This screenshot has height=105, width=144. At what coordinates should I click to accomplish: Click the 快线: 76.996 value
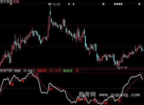coord(23,71)
